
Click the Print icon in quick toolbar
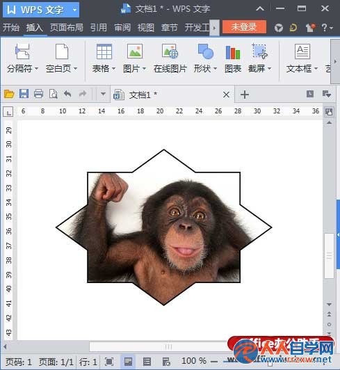38,94
